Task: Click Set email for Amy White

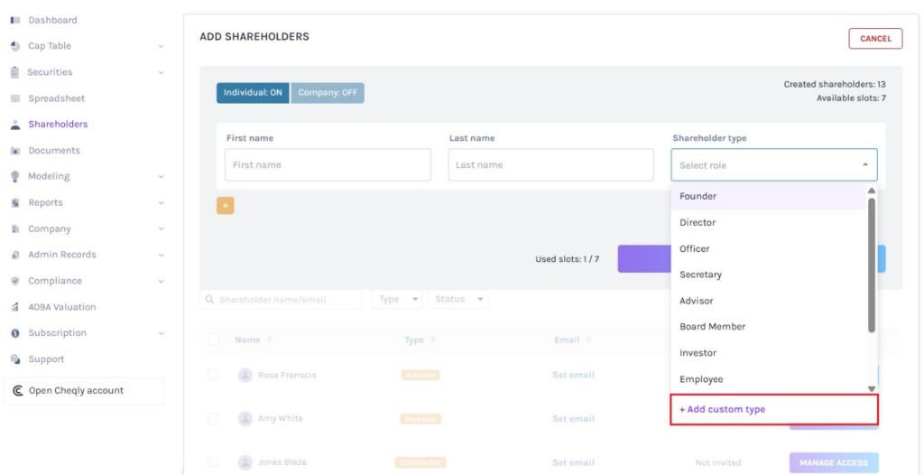Action: click(x=573, y=418)
